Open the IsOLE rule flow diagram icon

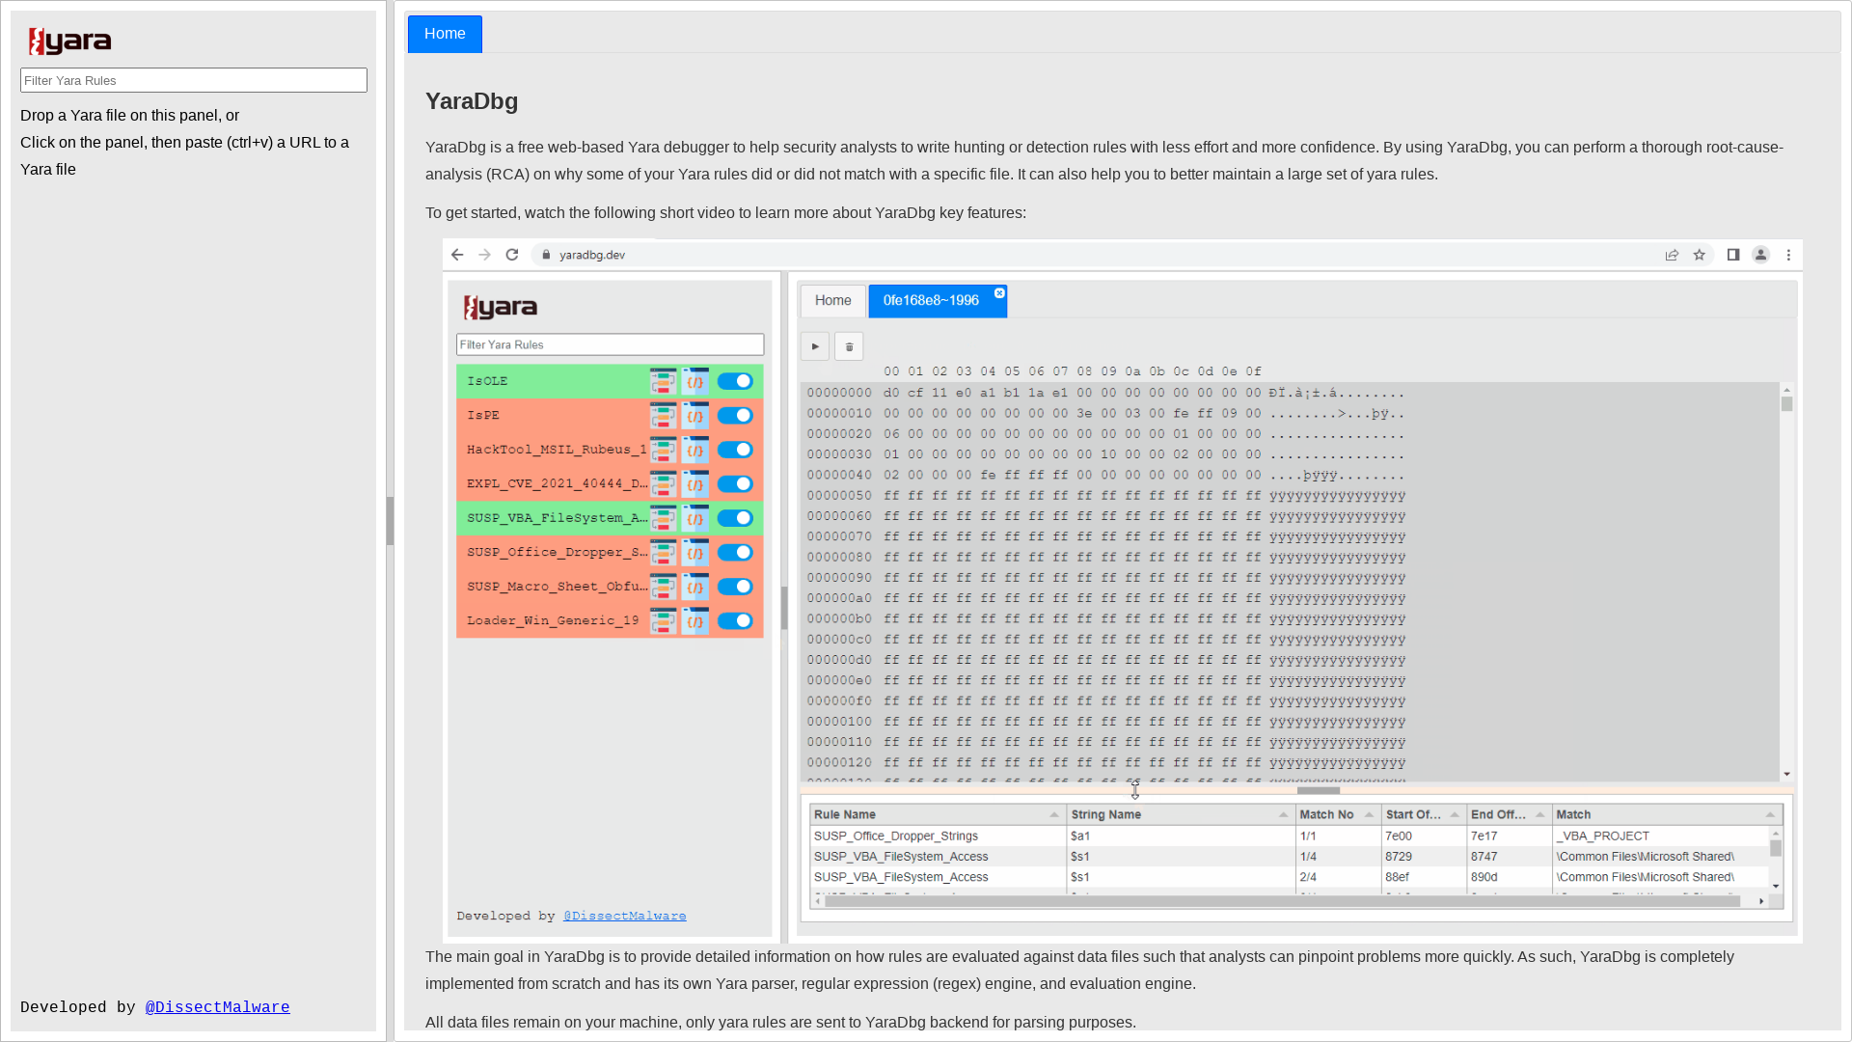pos(663,382)
